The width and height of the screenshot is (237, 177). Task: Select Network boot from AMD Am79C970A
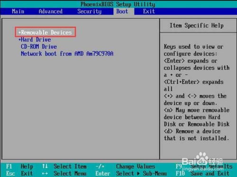67,54
